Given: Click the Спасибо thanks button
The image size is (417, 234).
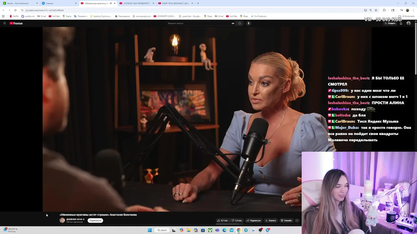Looking at the screenshot, I should pos(286,220).
